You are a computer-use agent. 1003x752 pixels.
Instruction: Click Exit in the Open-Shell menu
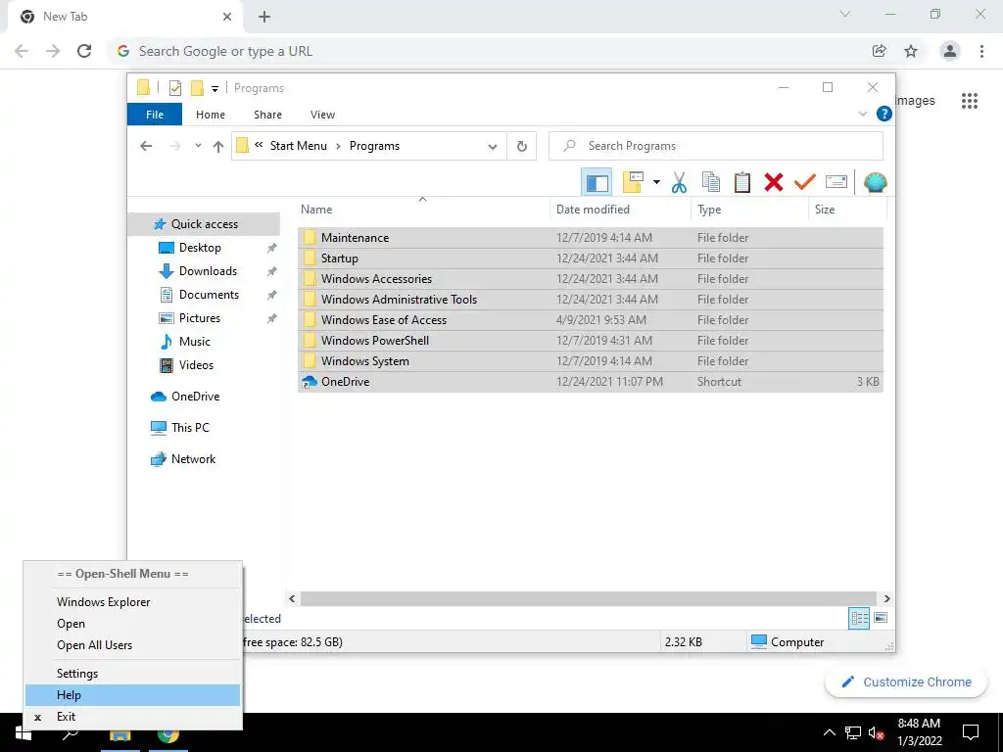133,717
